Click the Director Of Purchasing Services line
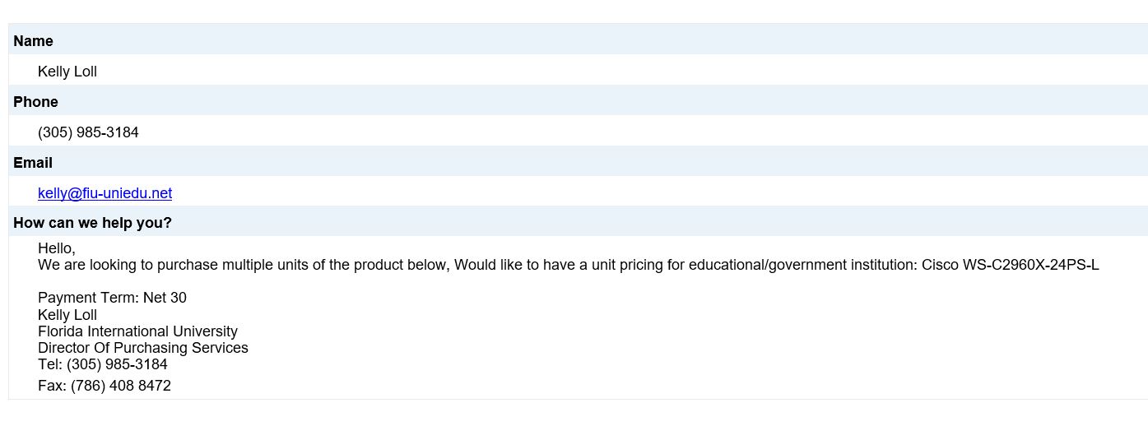The height and width of the screenshot is (426, 1148). 143,348
